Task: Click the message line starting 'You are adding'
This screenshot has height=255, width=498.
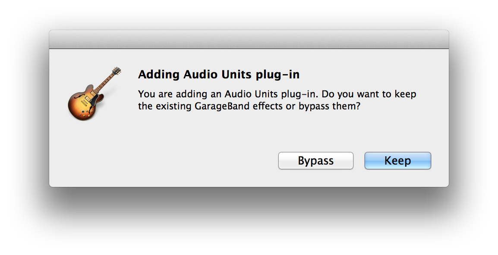Action: (277, 94)
